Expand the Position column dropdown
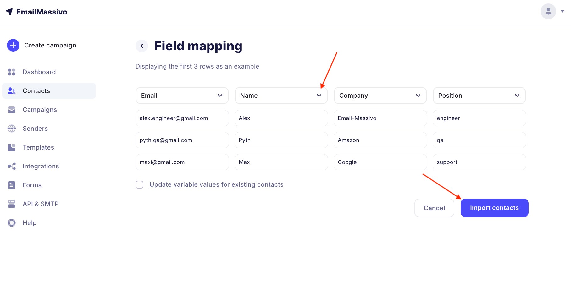Screen dimensions: 571x296 pyautogui.click(x=479, y=96)
